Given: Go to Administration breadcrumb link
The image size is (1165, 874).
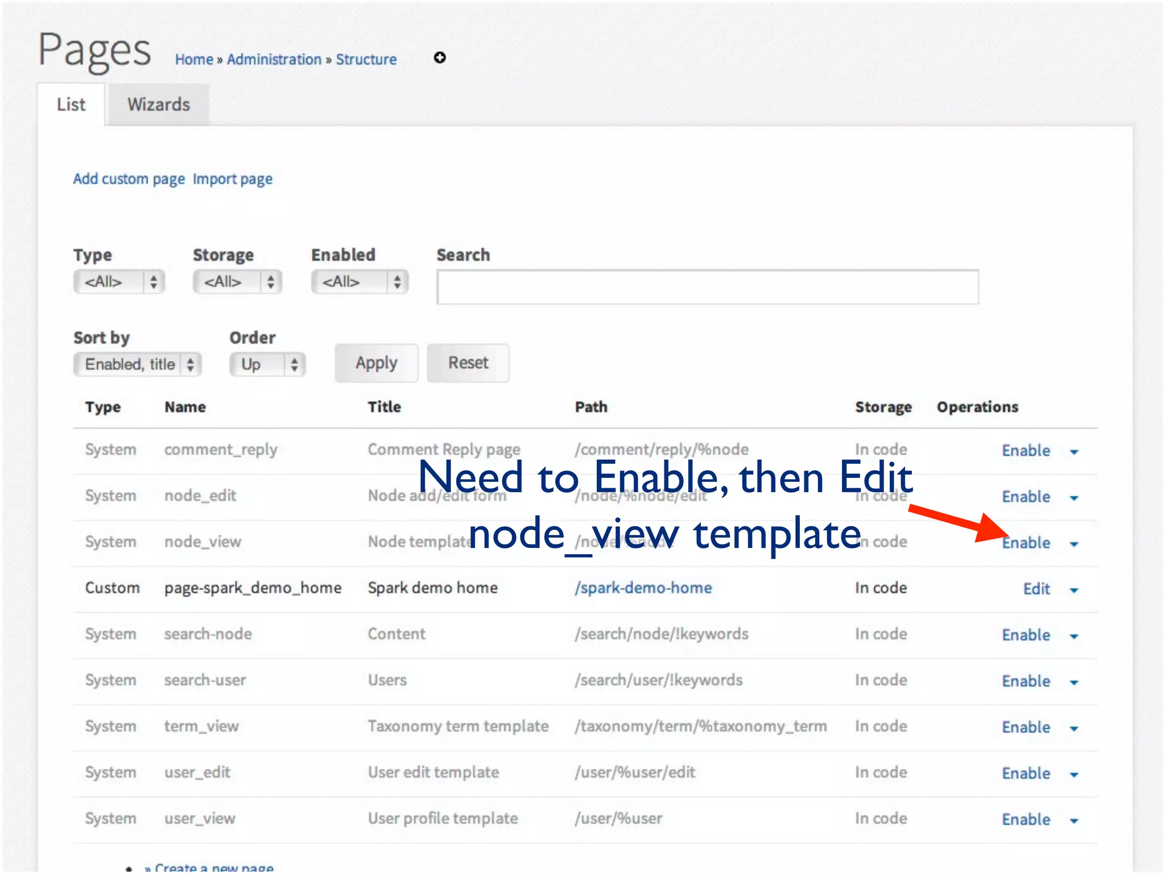Looking at the screenshot, I should tap(274, 59).
